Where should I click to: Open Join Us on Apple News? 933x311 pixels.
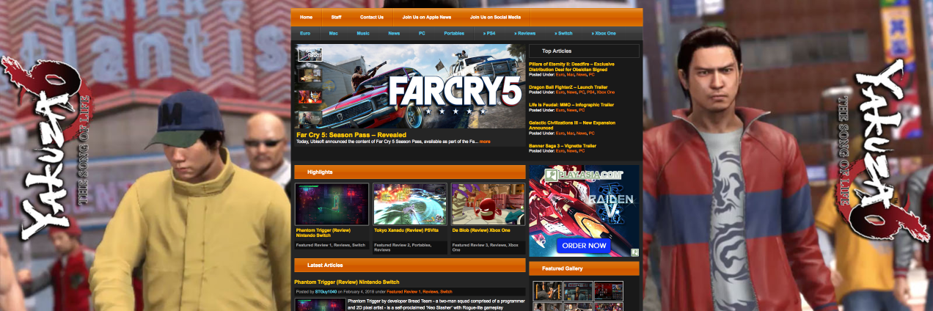pyautogui.click(x=426, y=17)
